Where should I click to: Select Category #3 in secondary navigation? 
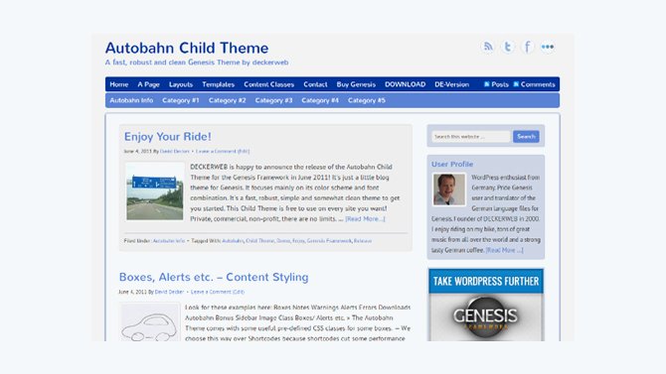pos(273,100)
